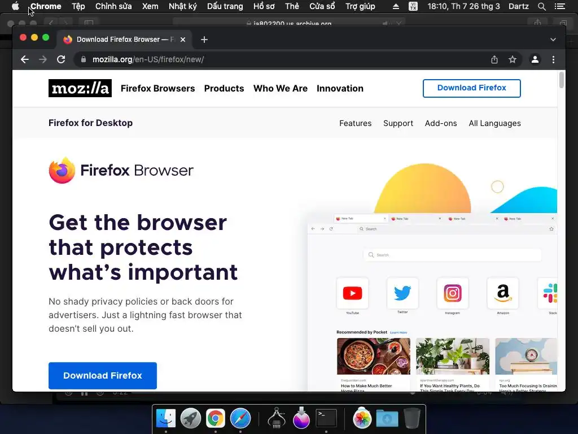Open Safari from the Dock
Viewport: 578px width, 434px height.
(240, 418)
